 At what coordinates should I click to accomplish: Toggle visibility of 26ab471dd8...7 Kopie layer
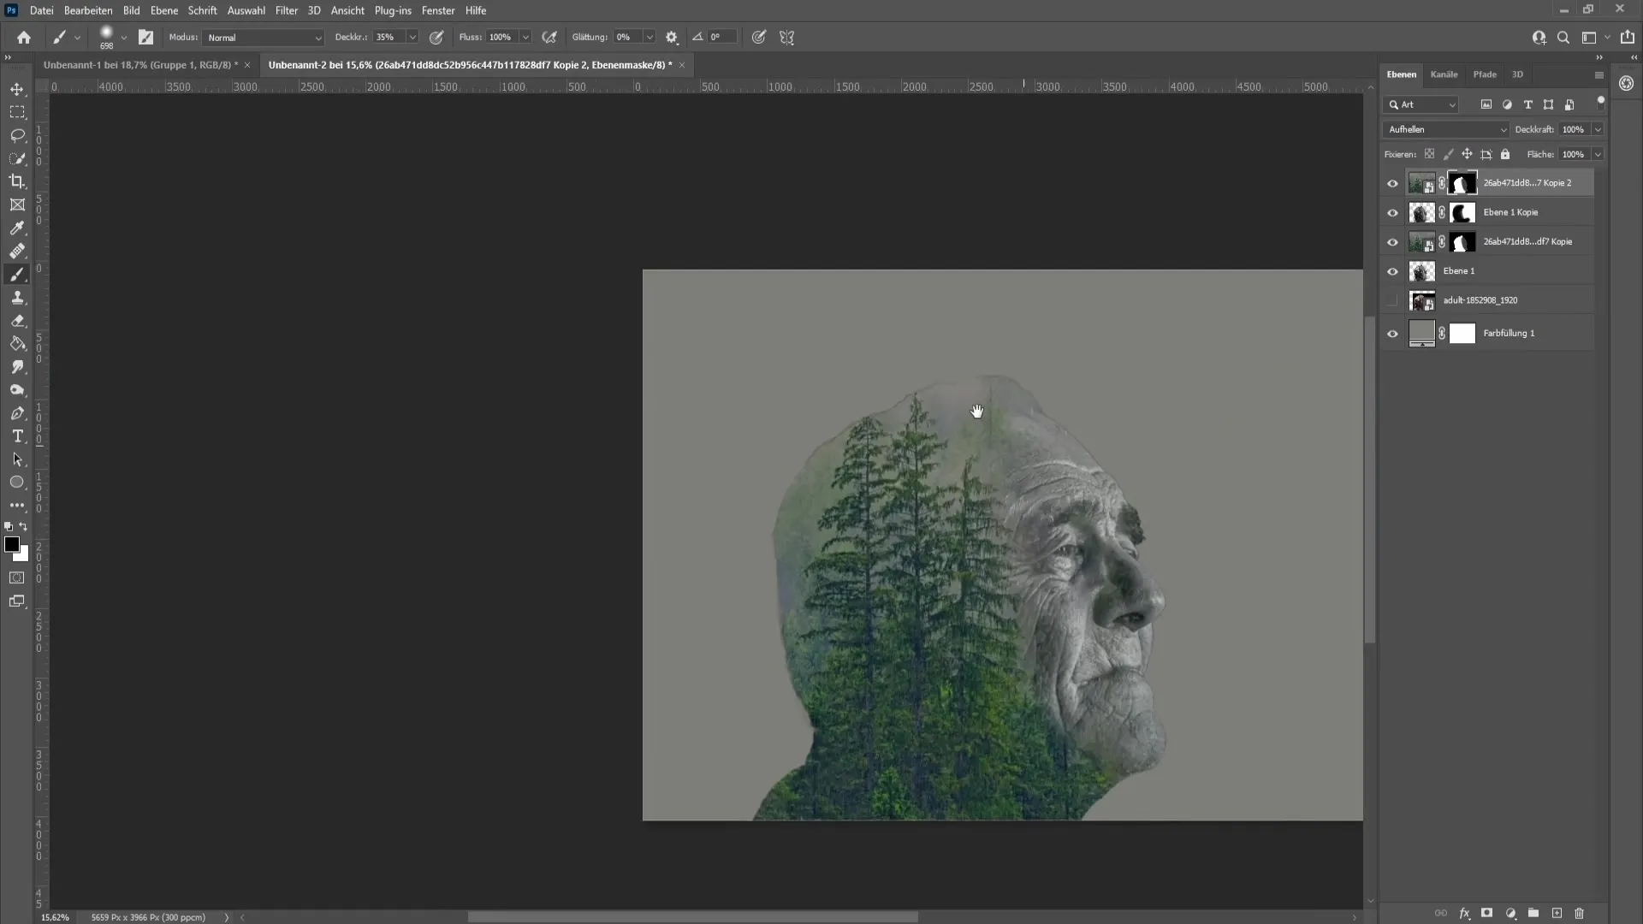point(1392,241)
